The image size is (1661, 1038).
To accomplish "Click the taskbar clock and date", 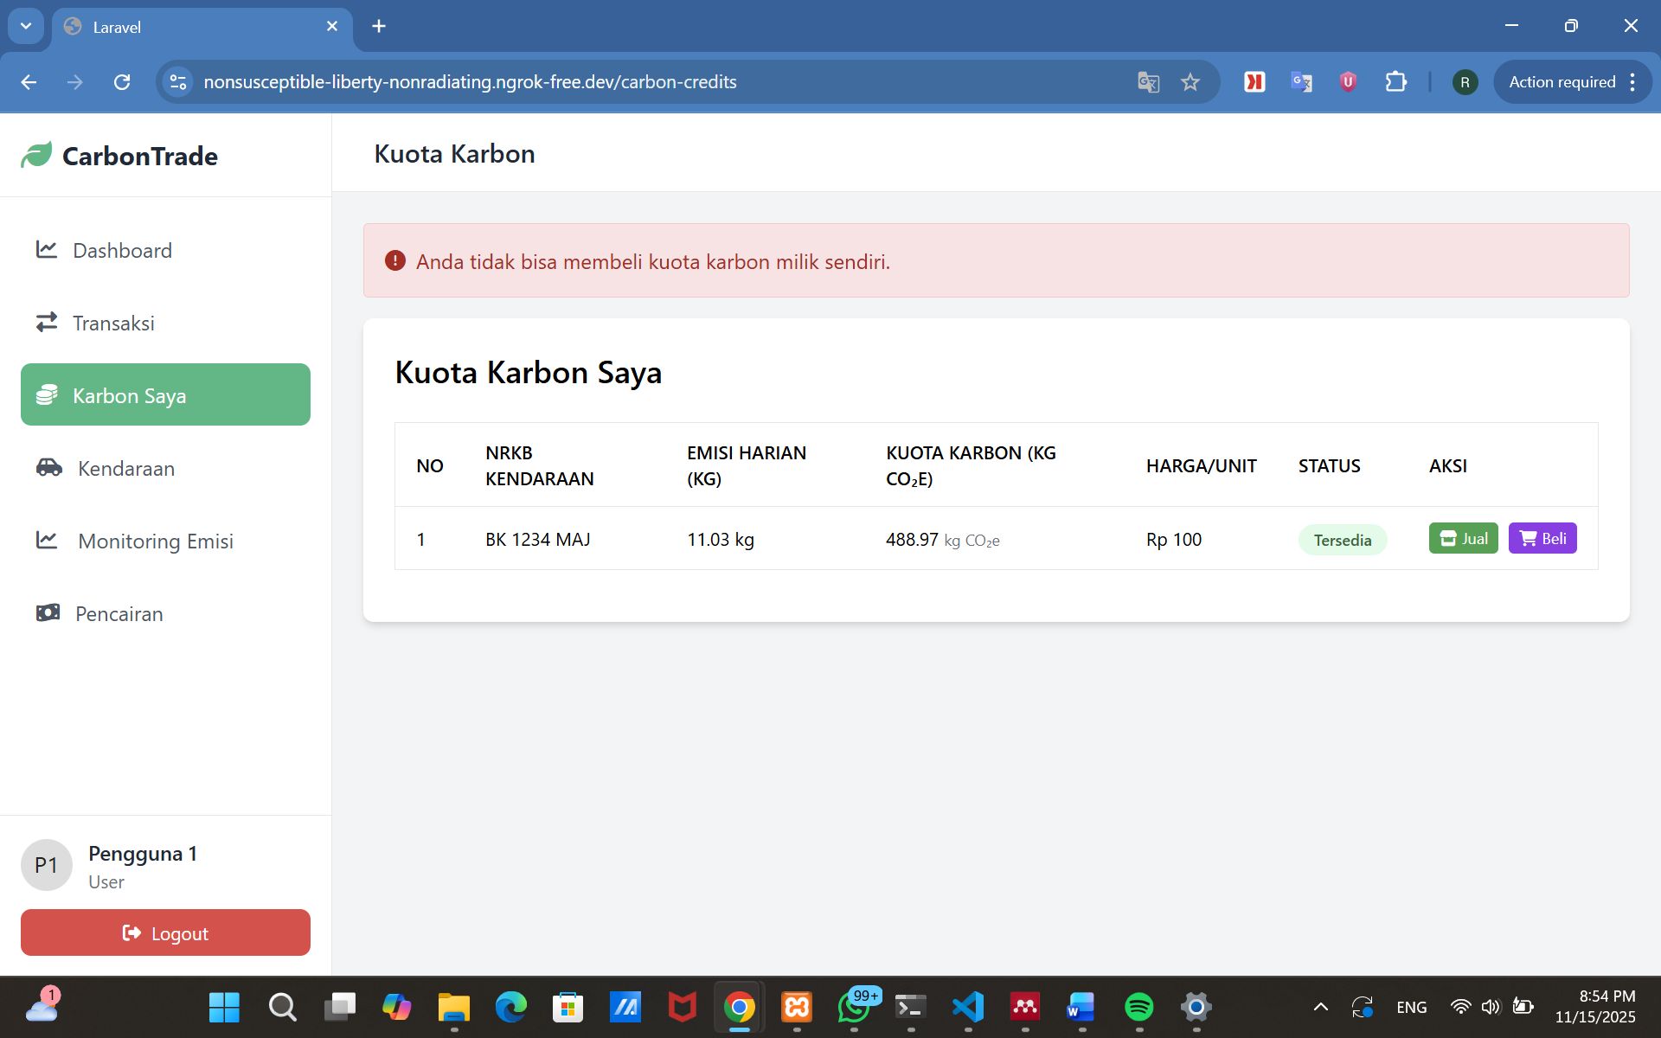I will click(1596, 1007).
